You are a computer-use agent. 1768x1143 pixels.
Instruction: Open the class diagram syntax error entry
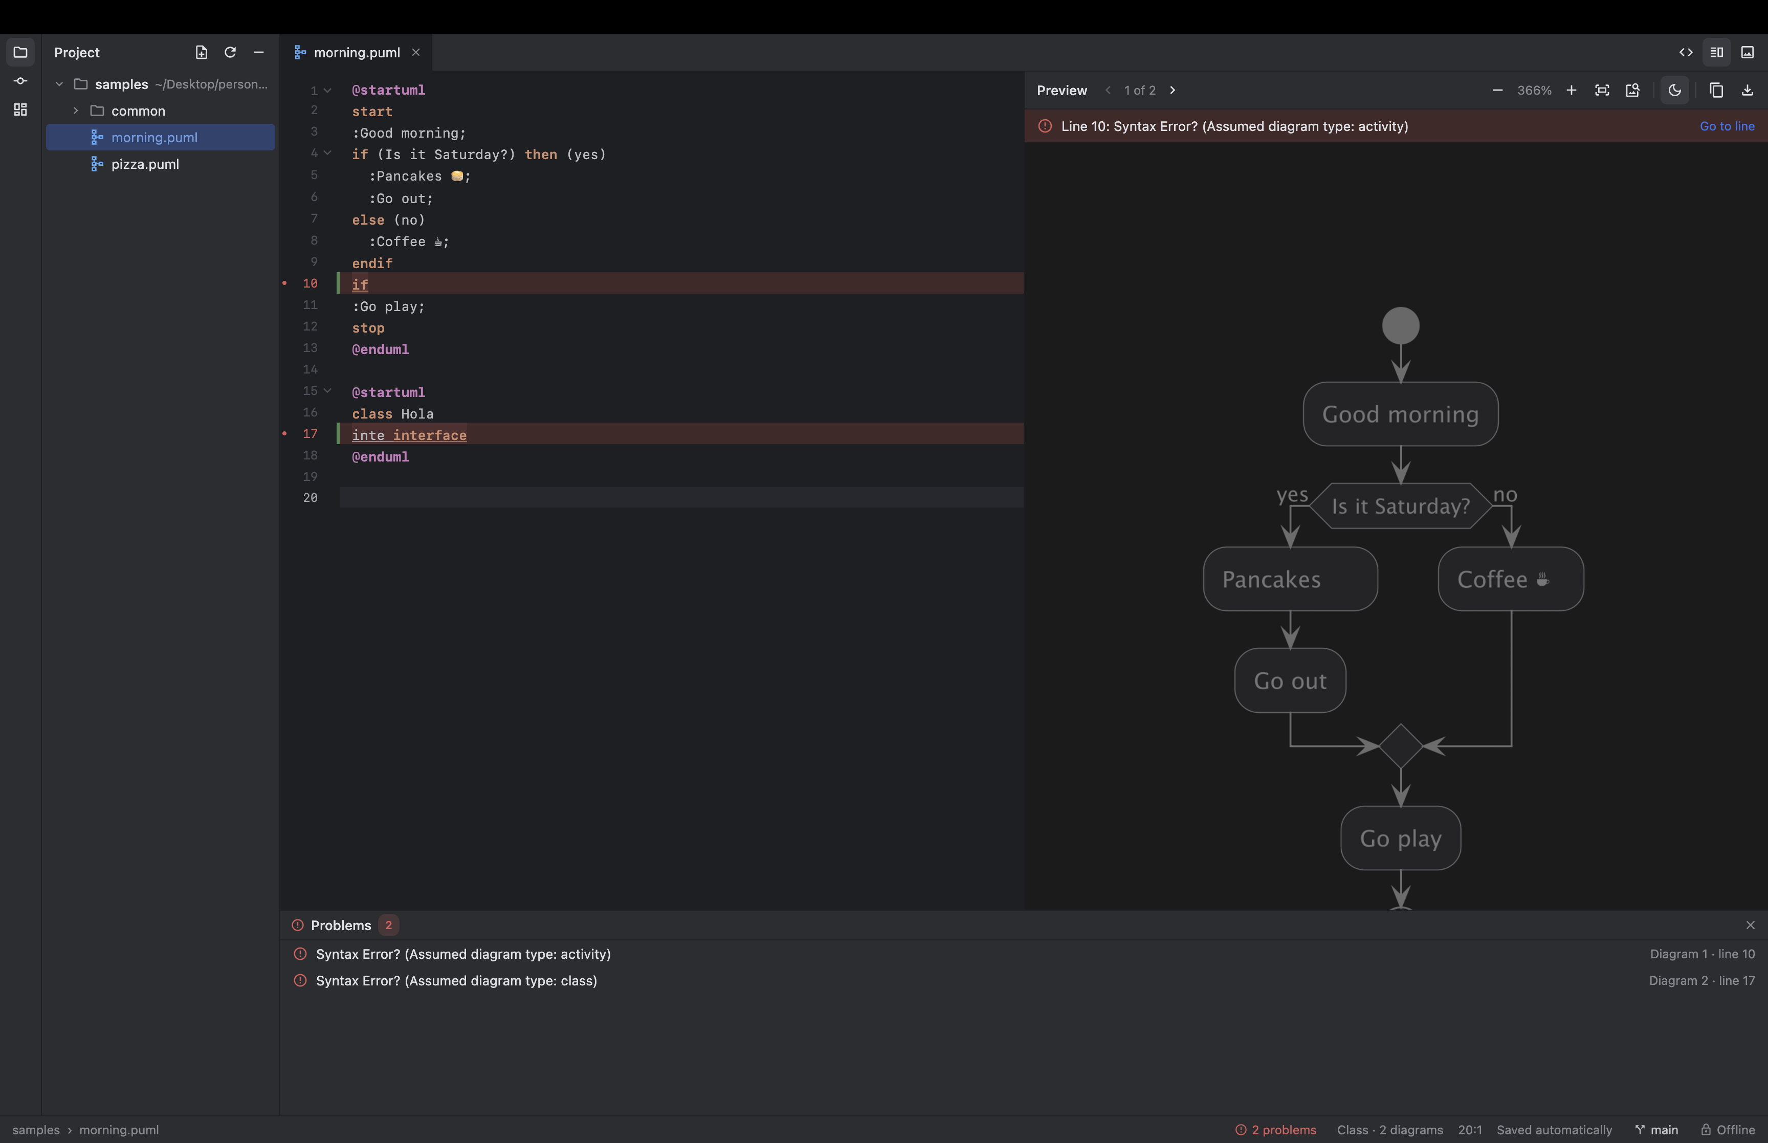[1024, 980]
